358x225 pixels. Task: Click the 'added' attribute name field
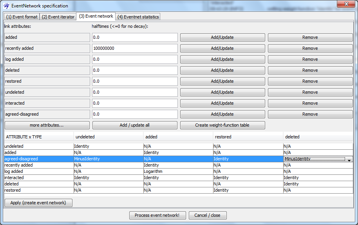pyautogui.click(x=47, y=38)
